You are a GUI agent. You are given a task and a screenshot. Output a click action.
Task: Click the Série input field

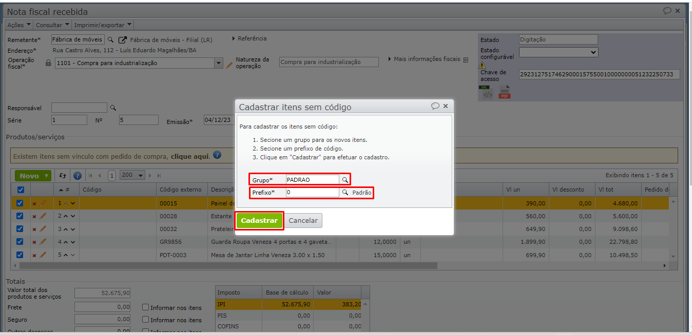click(69, 120)
